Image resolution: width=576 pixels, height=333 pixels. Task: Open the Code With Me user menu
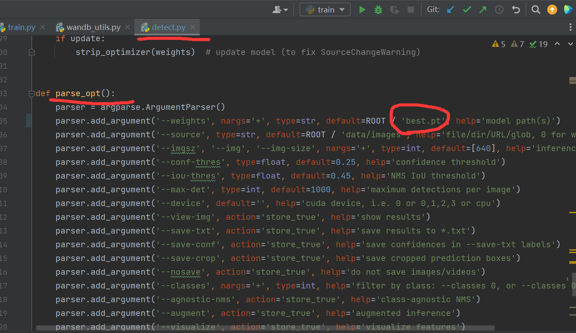point(280,9)
